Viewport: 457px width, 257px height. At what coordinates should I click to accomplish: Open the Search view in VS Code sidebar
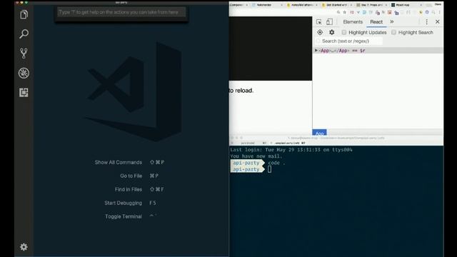24,34
